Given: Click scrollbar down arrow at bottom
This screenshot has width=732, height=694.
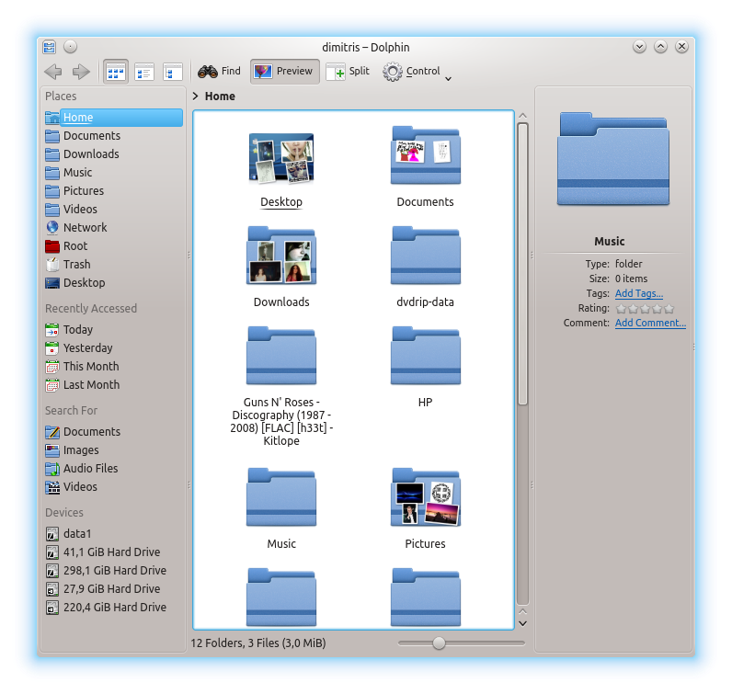Looking at the screenshot, I should click(x=523, y=623).
